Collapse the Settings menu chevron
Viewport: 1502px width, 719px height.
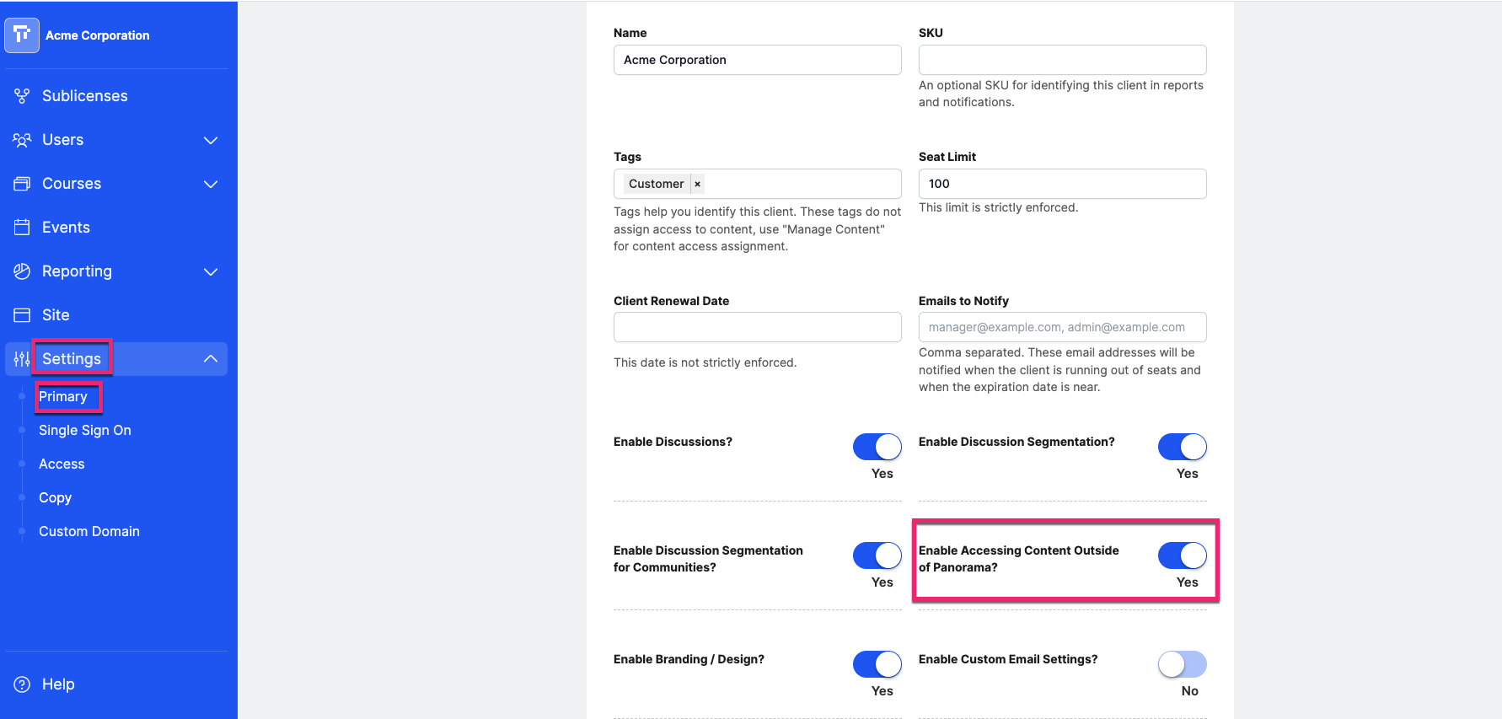point(211,359)
